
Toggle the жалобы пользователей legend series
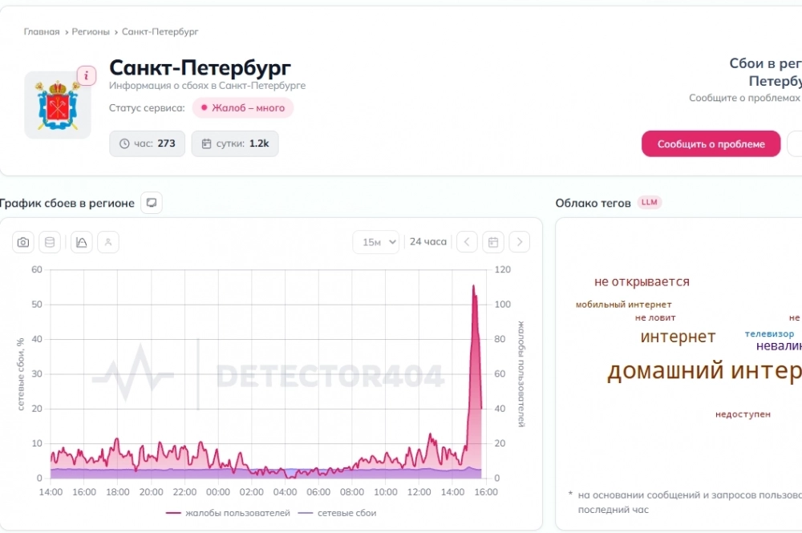(228, 513)
